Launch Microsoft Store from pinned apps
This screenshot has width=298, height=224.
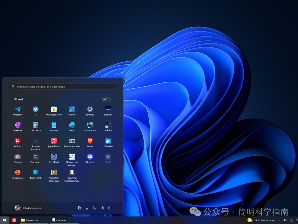point(54,110)
